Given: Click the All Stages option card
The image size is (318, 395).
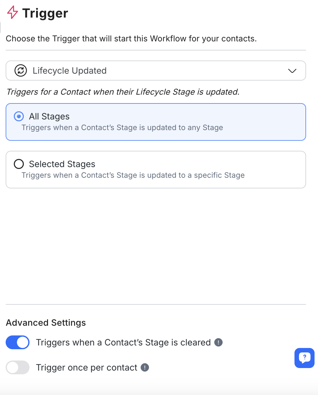Looking at the screenshot, I should pos(156,122).
